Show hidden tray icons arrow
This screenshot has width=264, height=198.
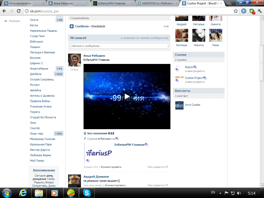click(220, 193)
